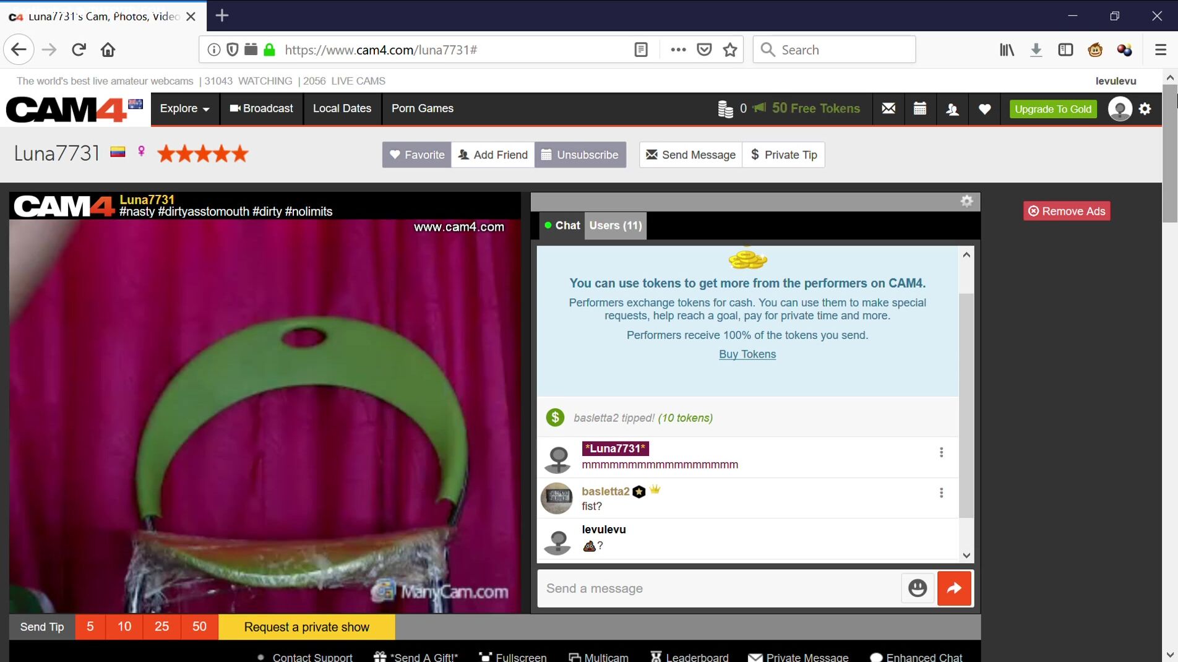The height and width of the screenshot is (662, 1178).
Task: Click the account settings gear beside avatar
Action: point(1145,109)
